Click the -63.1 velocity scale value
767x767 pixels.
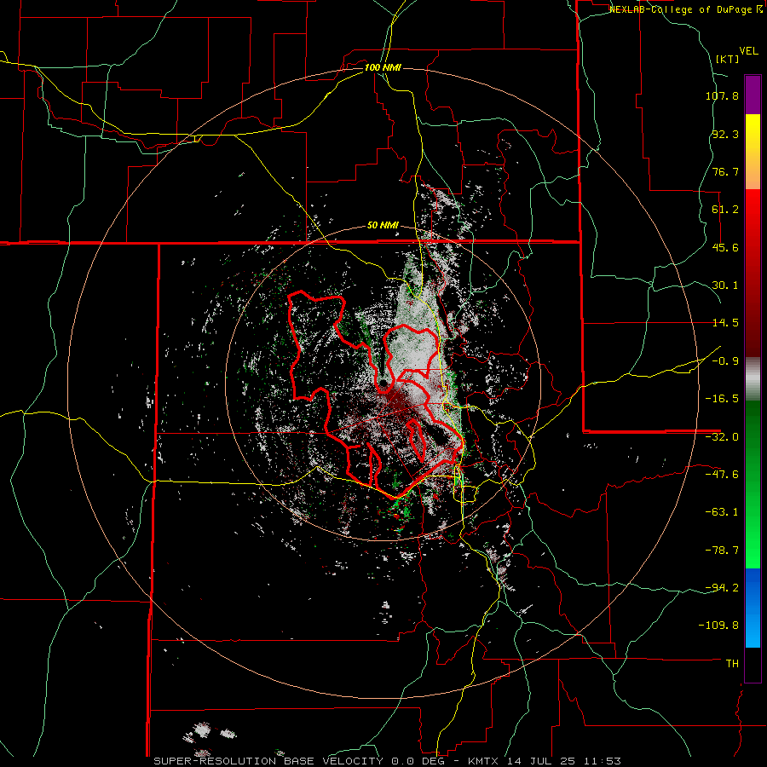(x=722, y=512)
